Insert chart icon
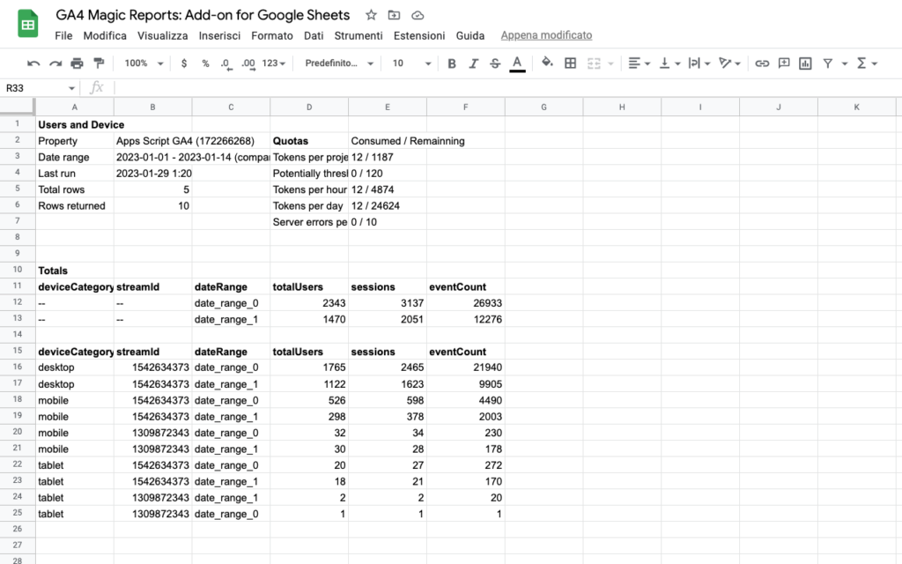The image size is (902, 564). coord(805,63)
